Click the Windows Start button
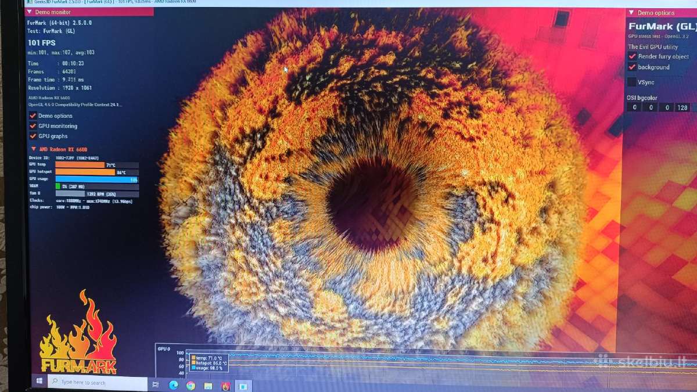The image size is (697, 392). [x=39, y=382]
